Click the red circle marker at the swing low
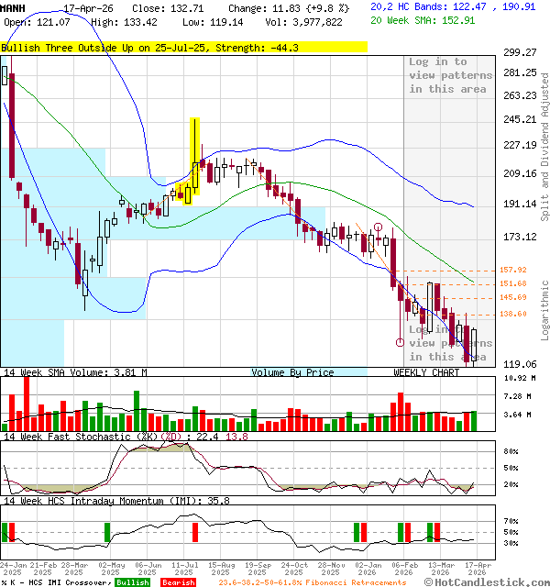Screen dimensions: 550x587 pos(400,342)
